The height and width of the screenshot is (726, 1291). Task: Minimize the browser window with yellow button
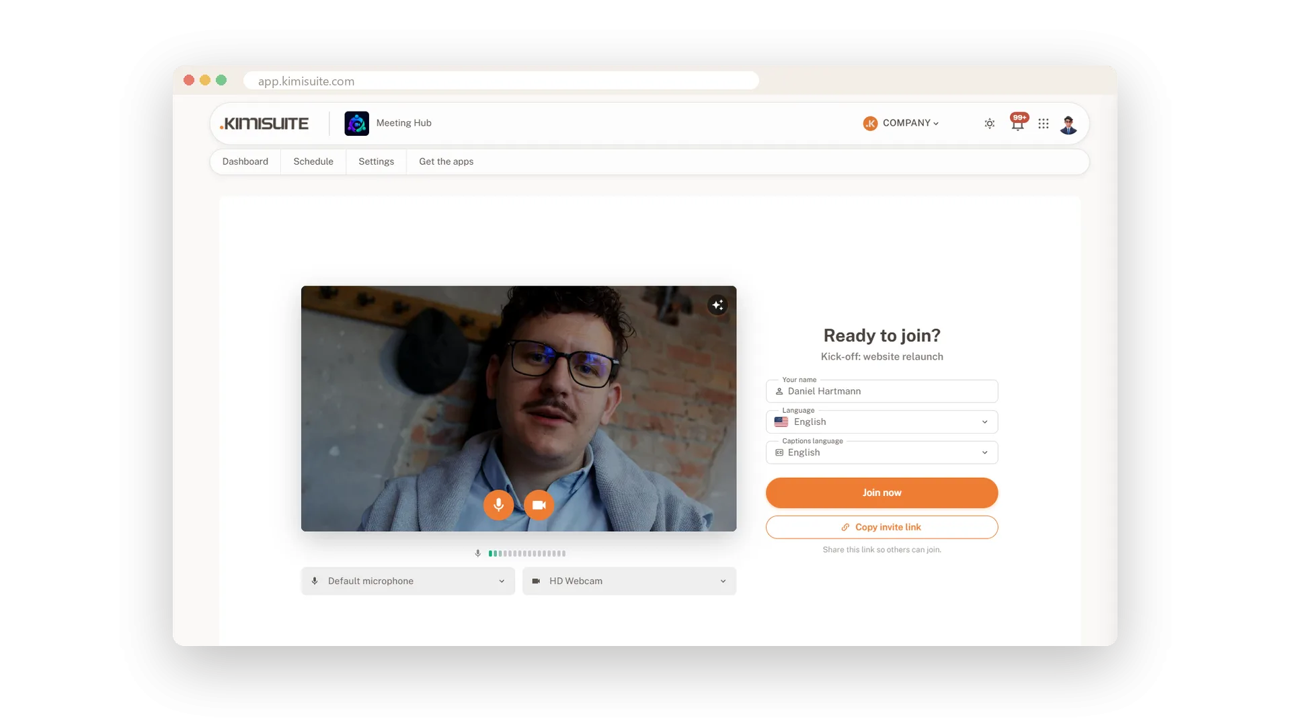205,80
